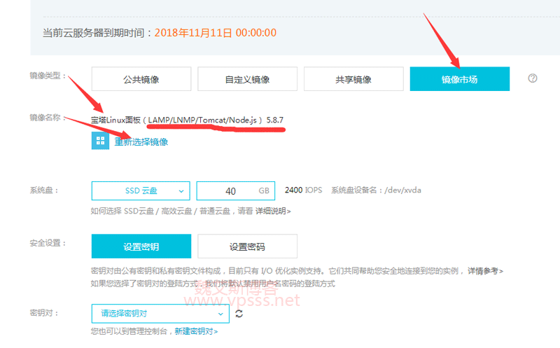
Task: Expand the 请选择密钥对 dropdown
Action: click(160, 314)
